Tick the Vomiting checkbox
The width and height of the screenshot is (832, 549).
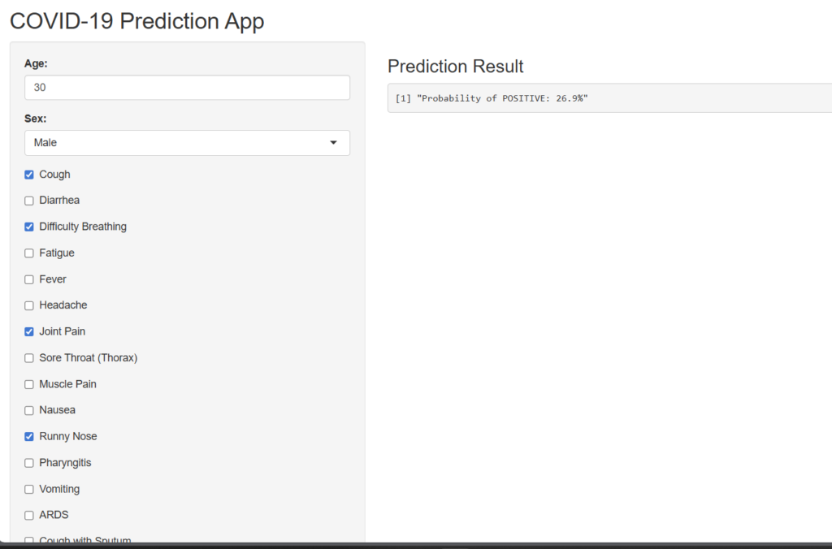coord(29,490)
